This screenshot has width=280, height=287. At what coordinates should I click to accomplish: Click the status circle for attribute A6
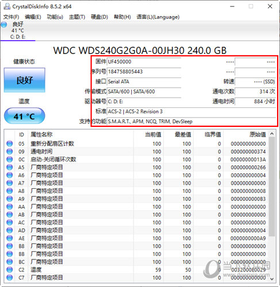(10, 175)
